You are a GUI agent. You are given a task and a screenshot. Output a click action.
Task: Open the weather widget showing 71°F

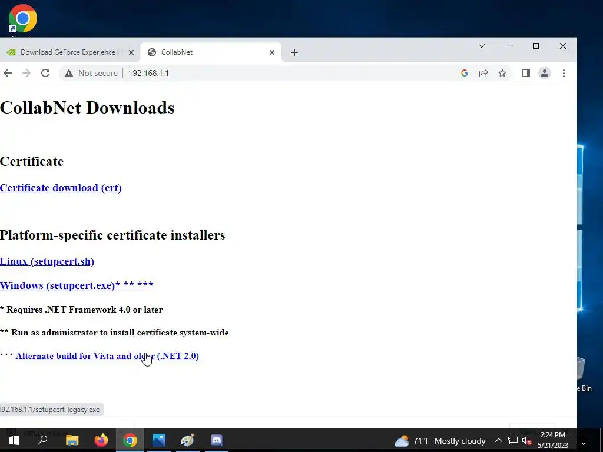(440, 441)
